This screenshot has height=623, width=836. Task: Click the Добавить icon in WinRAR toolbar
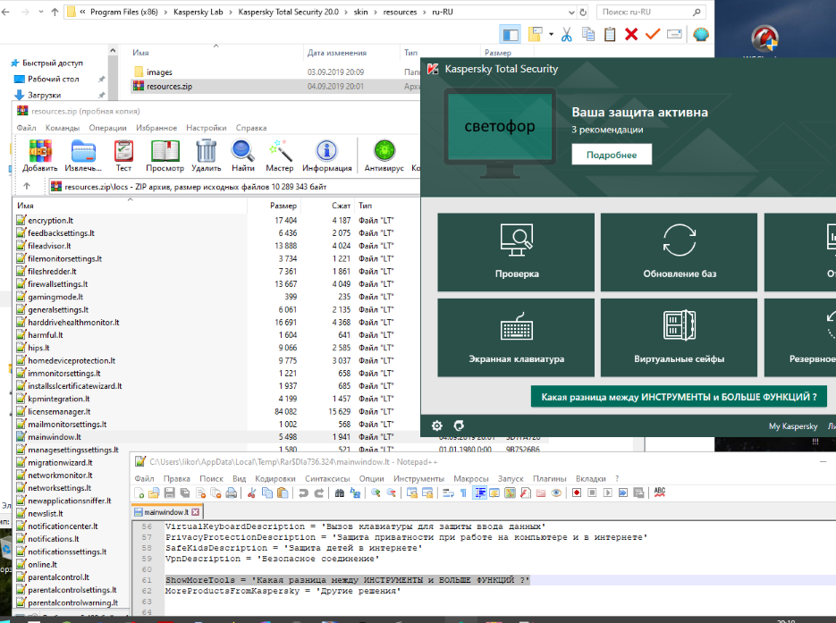click(39, 154)
